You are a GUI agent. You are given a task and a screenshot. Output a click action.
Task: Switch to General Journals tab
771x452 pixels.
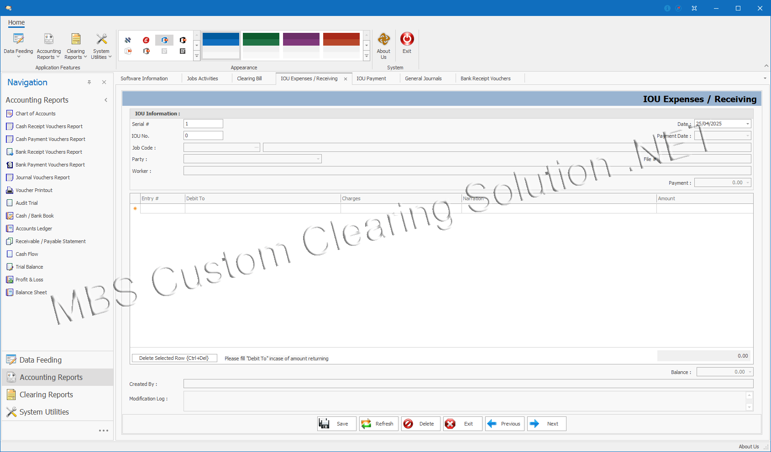pyautogui.click(x=423, y=78)
